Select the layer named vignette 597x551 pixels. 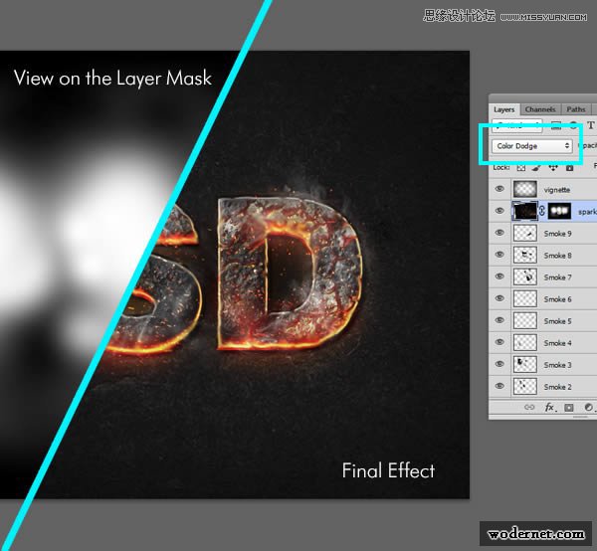(556, 190)
